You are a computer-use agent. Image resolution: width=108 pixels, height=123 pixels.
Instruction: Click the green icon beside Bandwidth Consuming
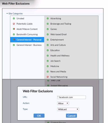(x=14, y=34)
